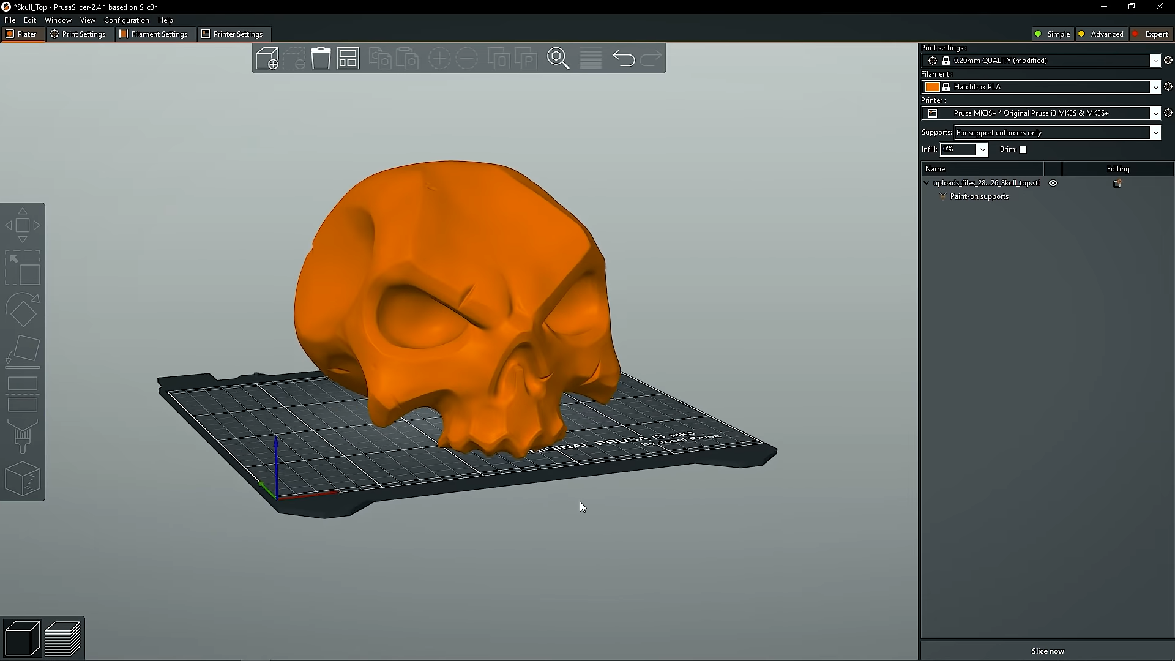Viewport: 1175px width, 661px height.
Task: Delete all objects using the trash icon
Action: click(x=321, y=58)
